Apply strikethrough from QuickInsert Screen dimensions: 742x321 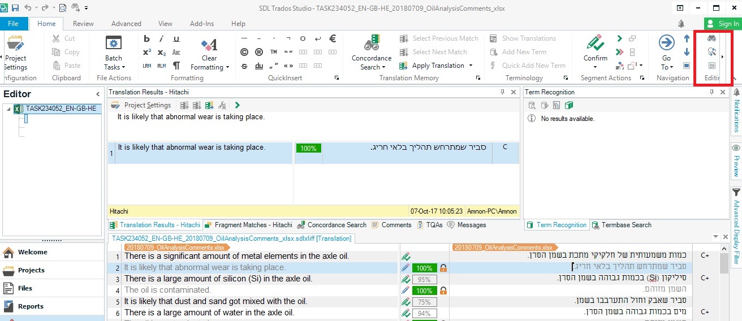(244, 66)
